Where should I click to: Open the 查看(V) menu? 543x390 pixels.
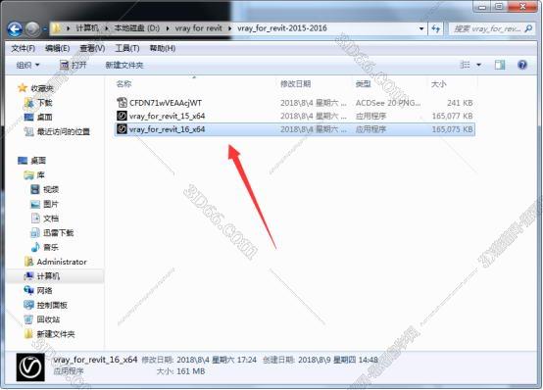92,48
